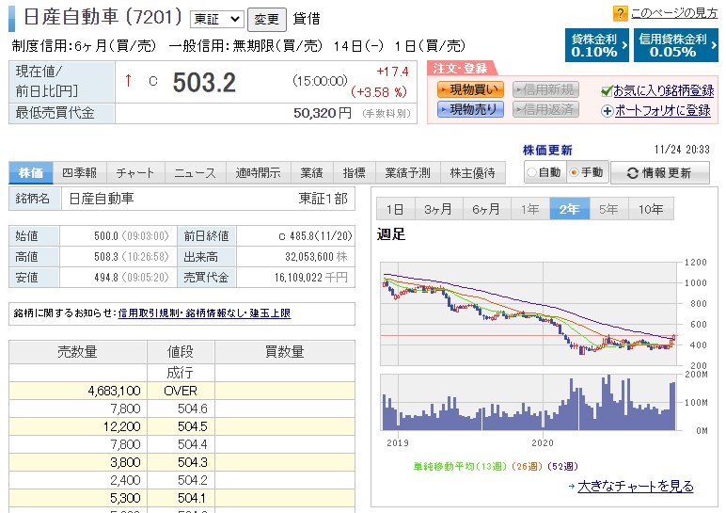Set chart range to 6ヶ月
Viewport: 726px width, 513px height.
[486, 209]
